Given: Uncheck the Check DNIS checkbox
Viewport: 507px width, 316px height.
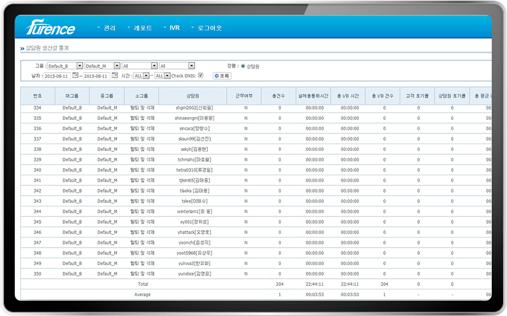Looking at the screenshot, I should point(201,75).
